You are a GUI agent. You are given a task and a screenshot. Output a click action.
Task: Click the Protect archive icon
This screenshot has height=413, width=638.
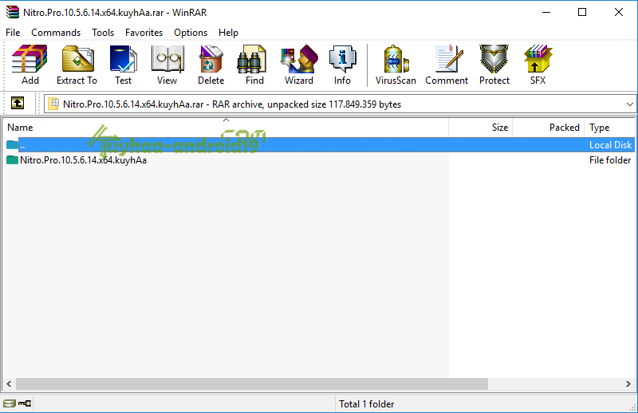pos(494,64)
